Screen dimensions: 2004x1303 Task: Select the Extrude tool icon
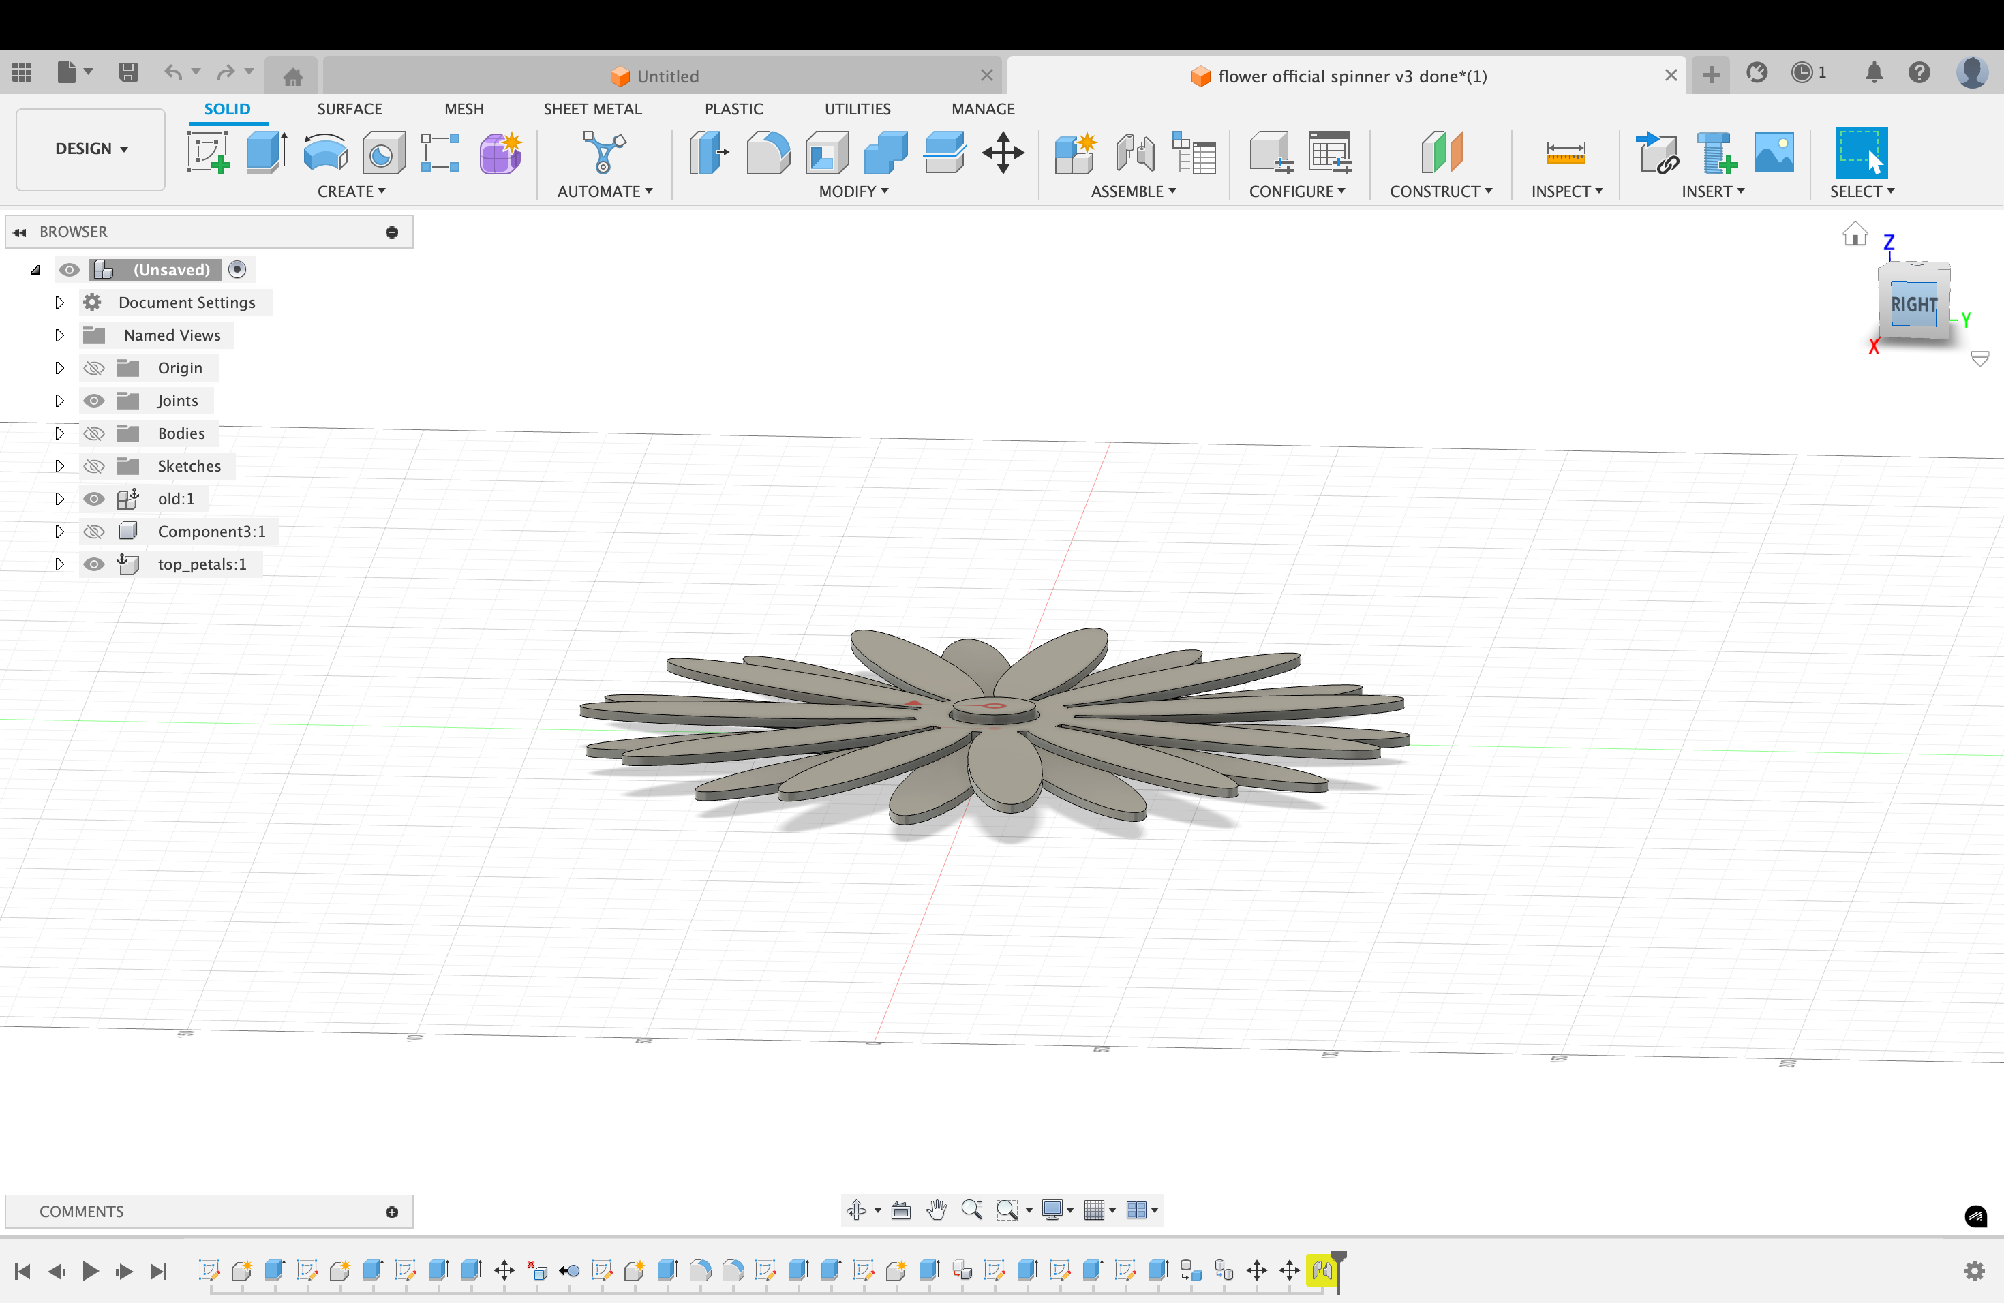(x=266, y=153)
